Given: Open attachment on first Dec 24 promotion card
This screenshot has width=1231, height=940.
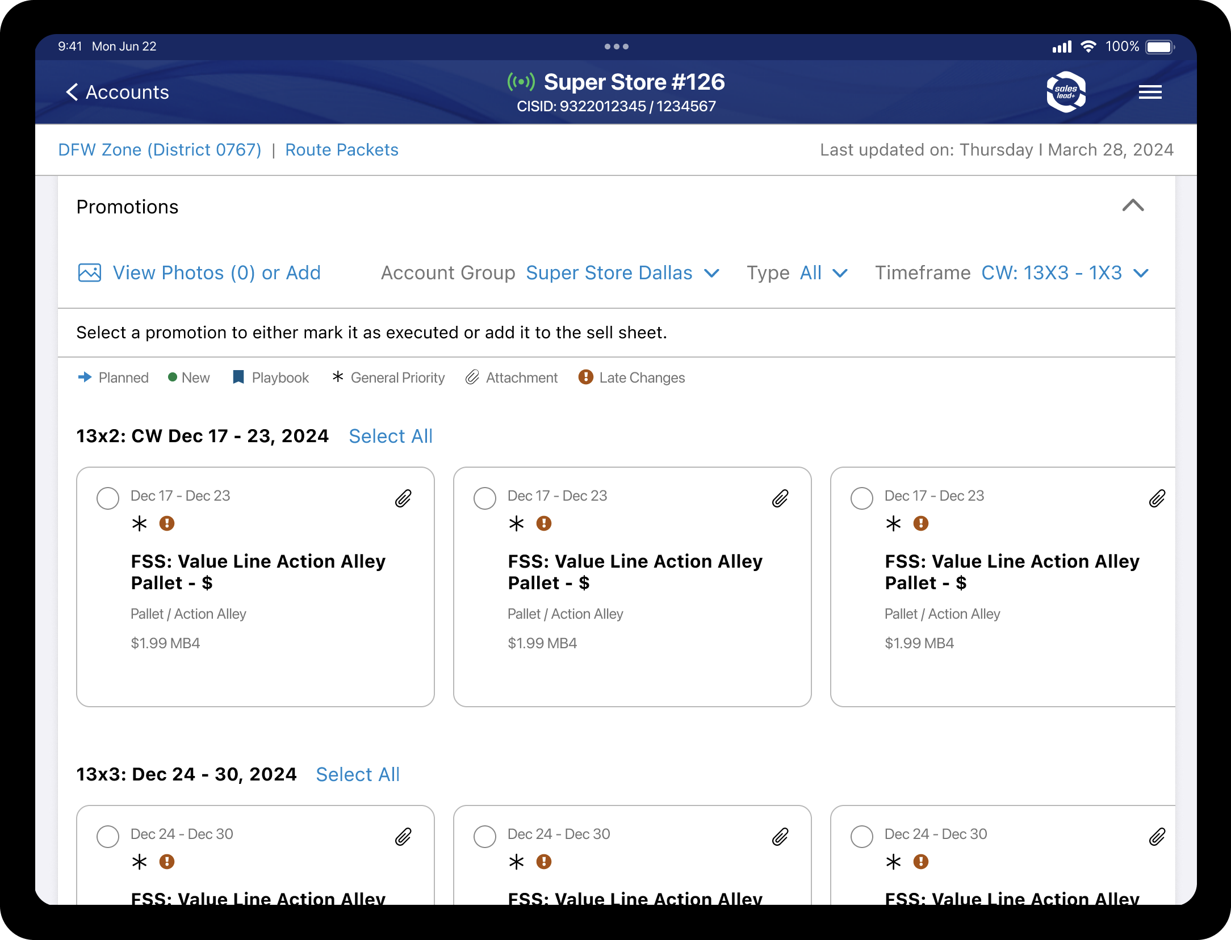Looking at the screenshot, I should point(403,837).
